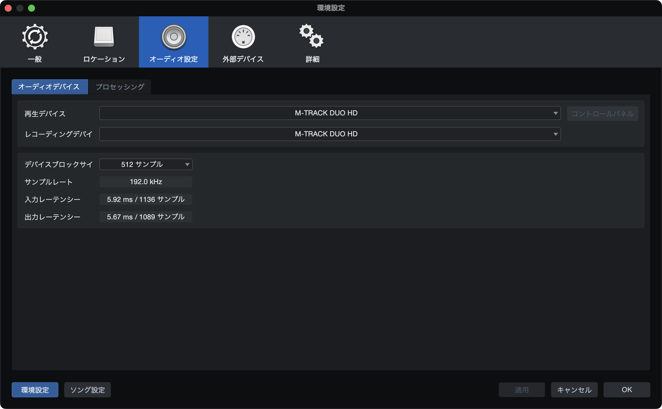
Task: Open the 外部デバイス MIDI connector icon
Action: pos(243,37)
